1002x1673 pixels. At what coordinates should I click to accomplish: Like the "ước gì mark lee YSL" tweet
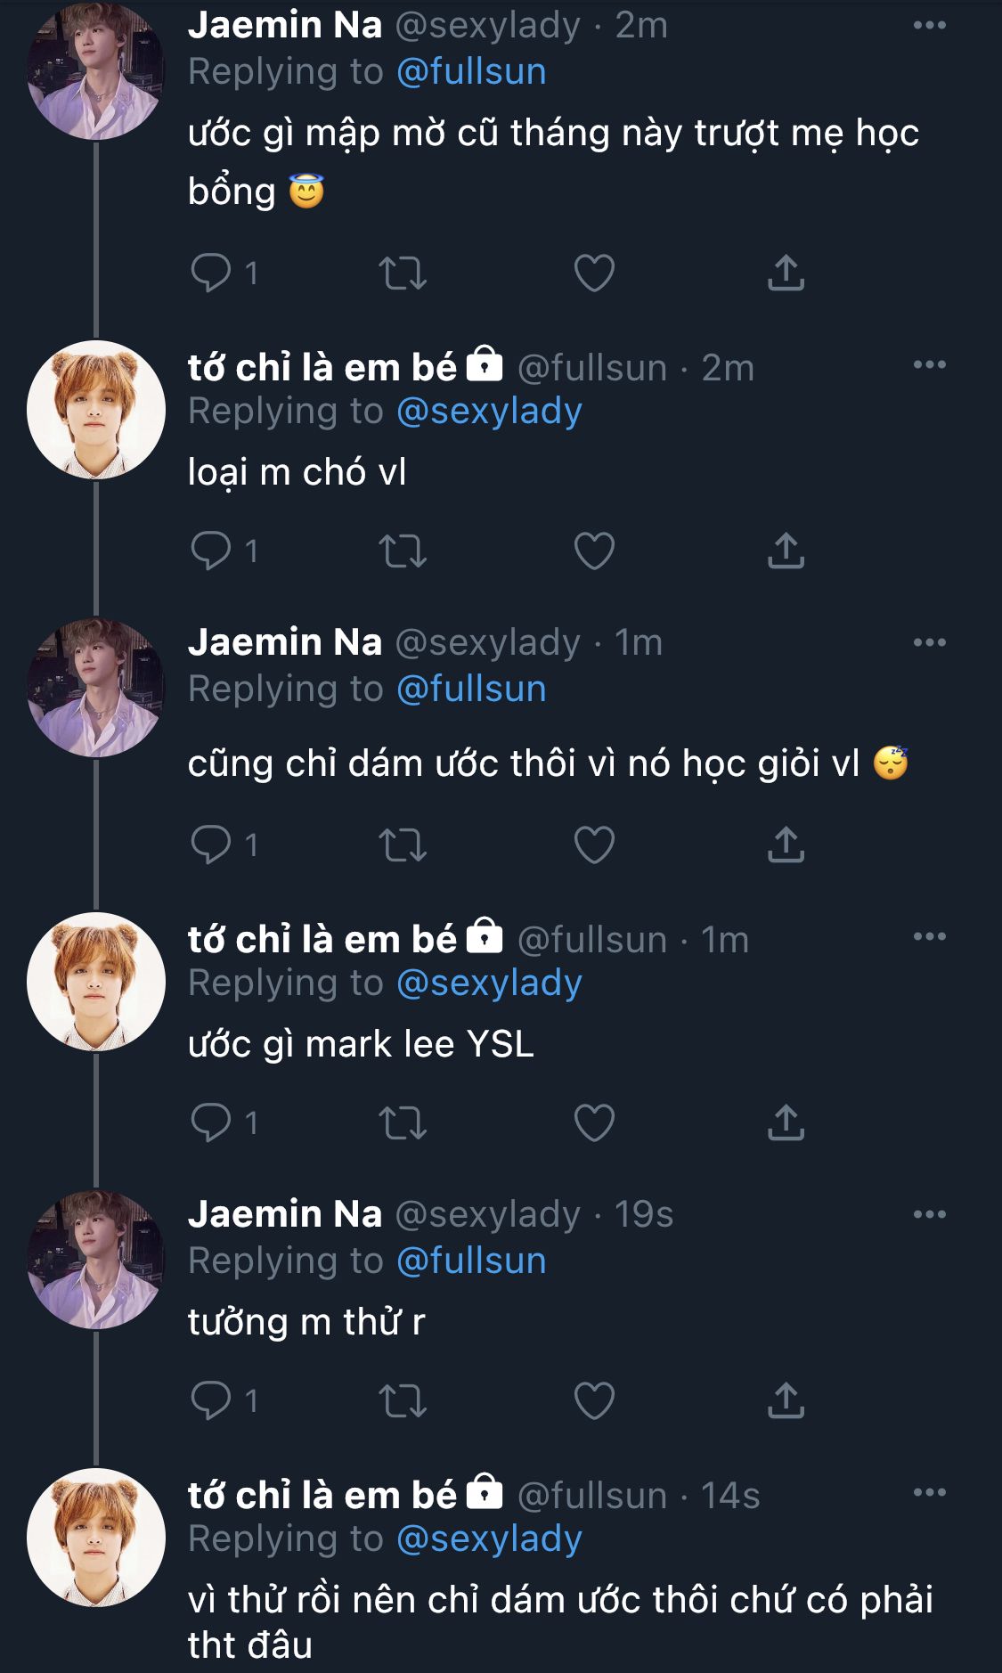click(x=594, y=1122)
